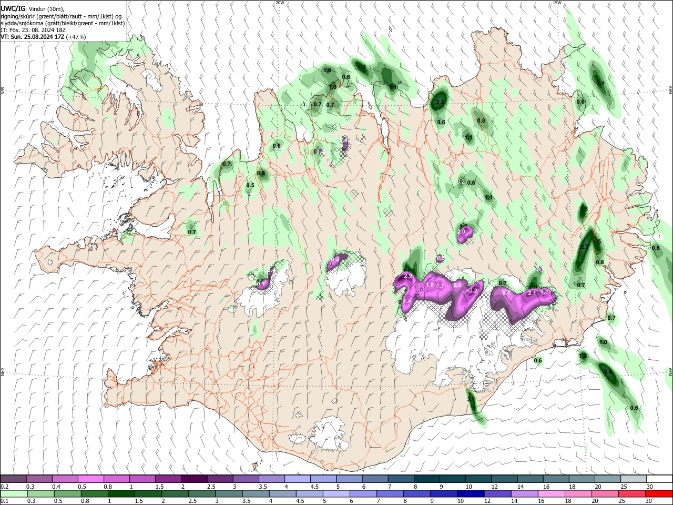
Task: Click the 1.2 rainfall value on the map
Action: tap(583, 356)
